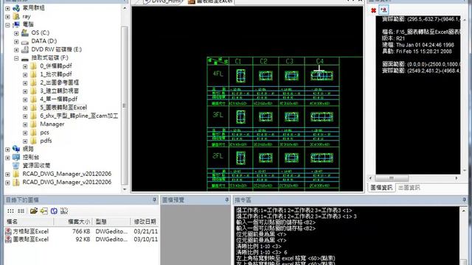Image resolution: width=472 pixels, height=265 pixels.
Task: Expand the first RCAD_DWG_Manager_v20120206 folder
Action: pos(8,174)
